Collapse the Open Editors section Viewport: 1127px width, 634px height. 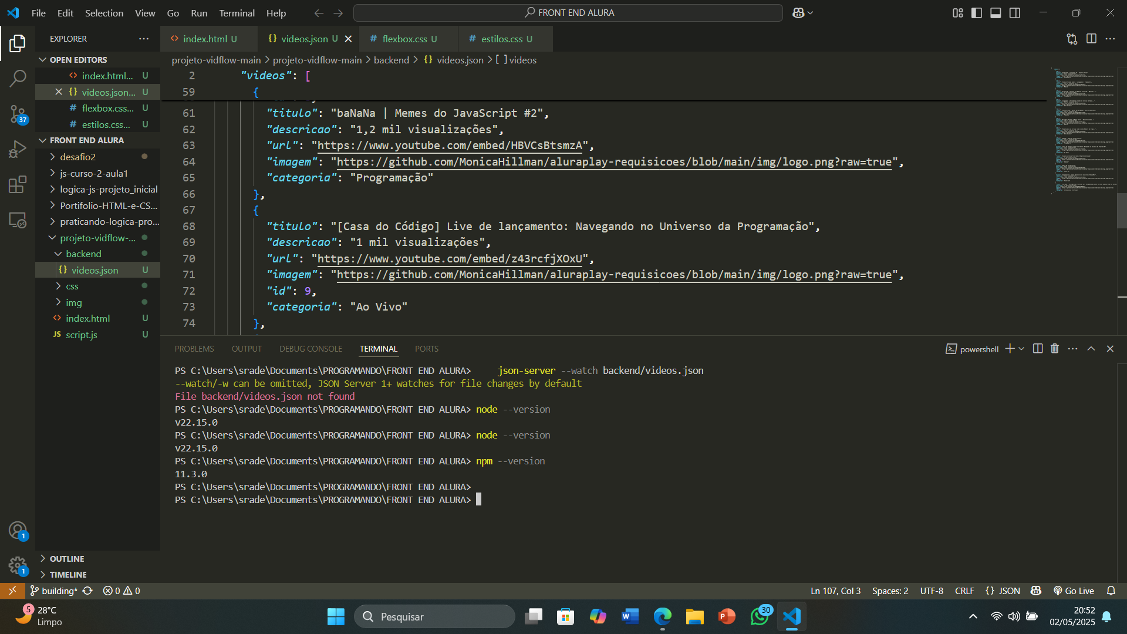click(98, 60)
